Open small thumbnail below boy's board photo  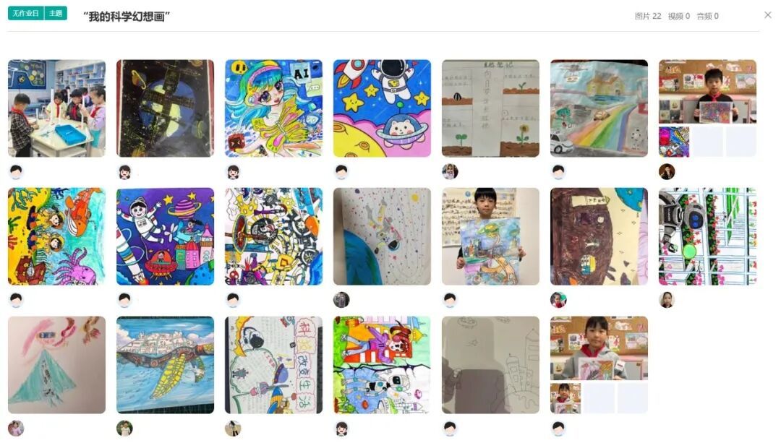pos(674,142)
